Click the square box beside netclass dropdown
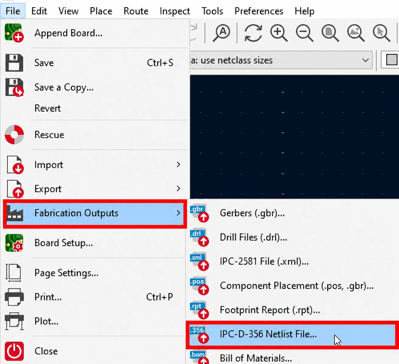This screenshot has width=399, height=364. point(391,60)
